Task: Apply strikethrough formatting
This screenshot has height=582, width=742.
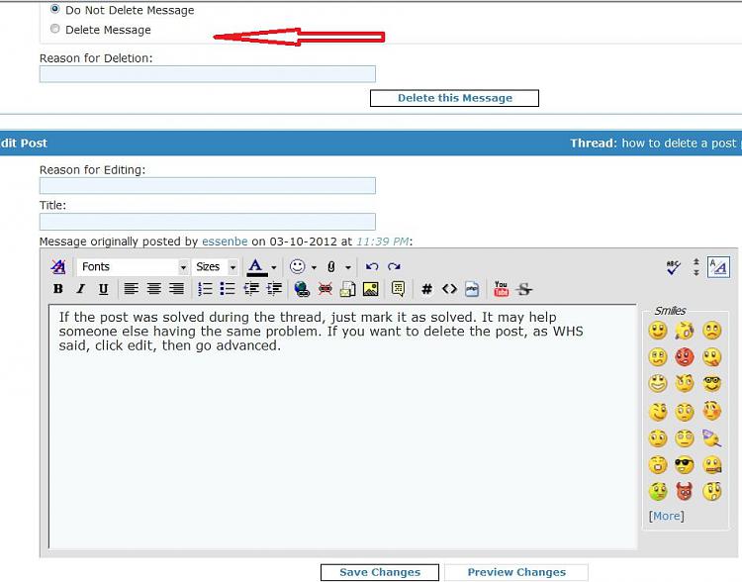Action: click(523, 289)
